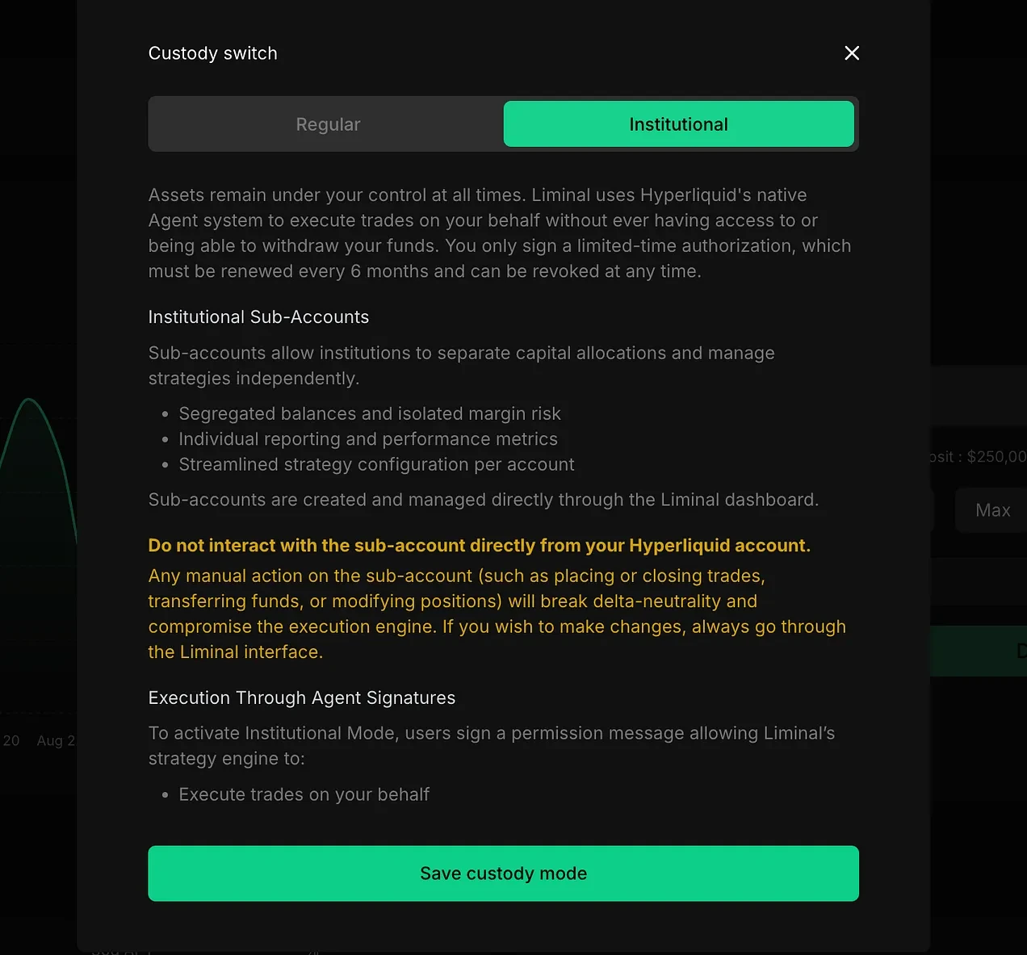Select the Institutional custody mode

(678, 124)
